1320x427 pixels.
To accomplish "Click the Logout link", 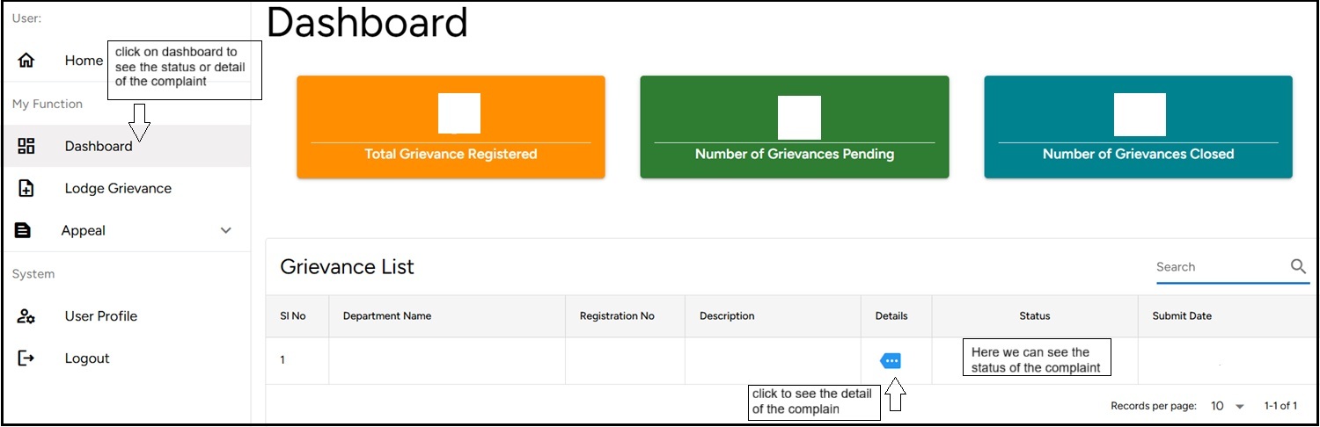I will tap(87, 358).
